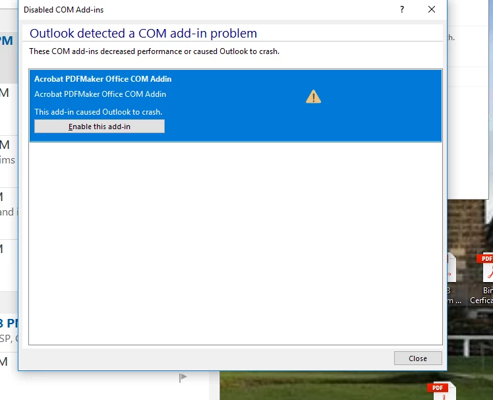Image resolution: width=493 pixels, height=400 pixels.
Task: Select bold Acrobat PDFMaker Office COM Addin title
Action: coord(103,79)
